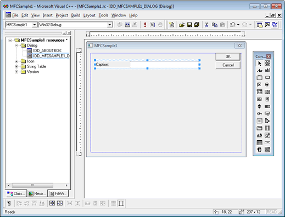Click the OK button in the dialog
The width and height of the screenshot is (285, 217).
pos(228,56)
